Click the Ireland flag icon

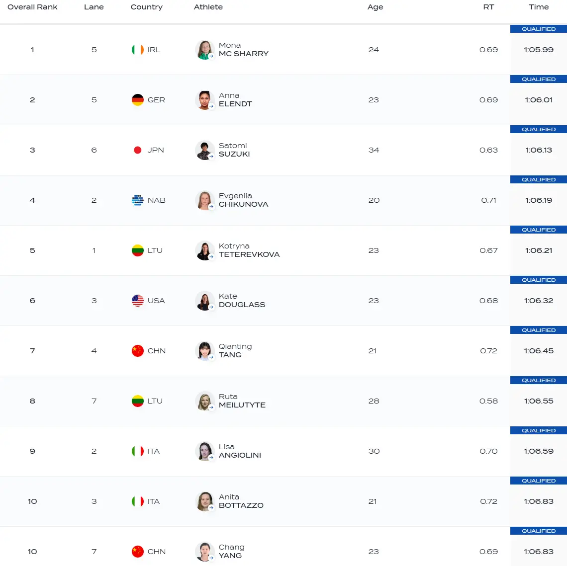pos(138,50)
